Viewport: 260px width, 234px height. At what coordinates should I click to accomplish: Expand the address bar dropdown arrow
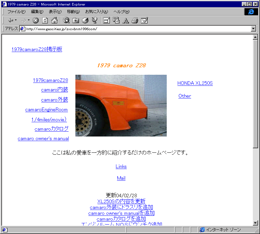coord(253,29)
